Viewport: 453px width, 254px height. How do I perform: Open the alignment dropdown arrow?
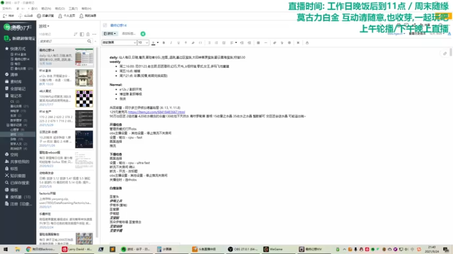coord(236,43)
